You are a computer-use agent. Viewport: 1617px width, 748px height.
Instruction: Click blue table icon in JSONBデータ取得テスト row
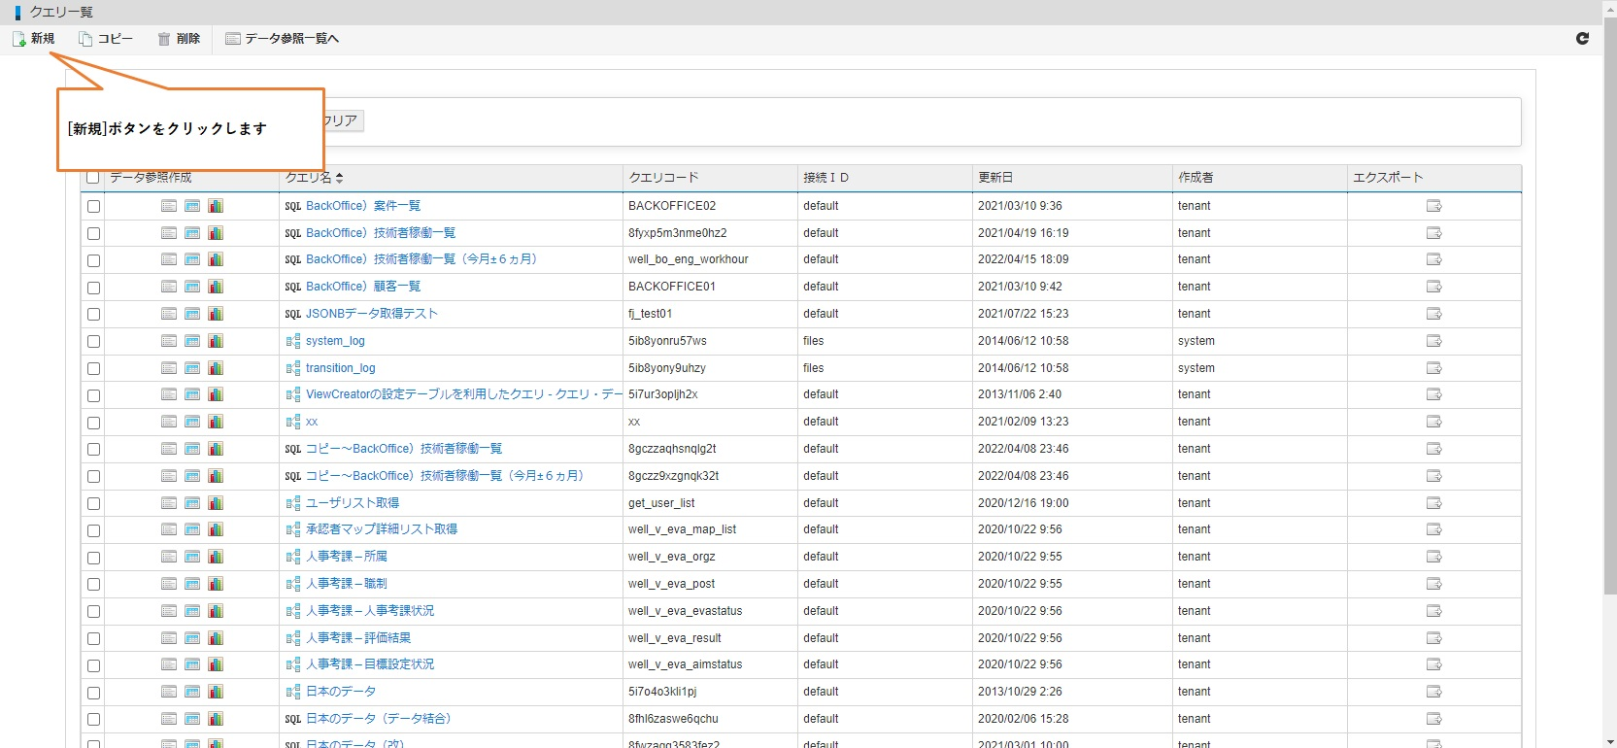[192, 314]
